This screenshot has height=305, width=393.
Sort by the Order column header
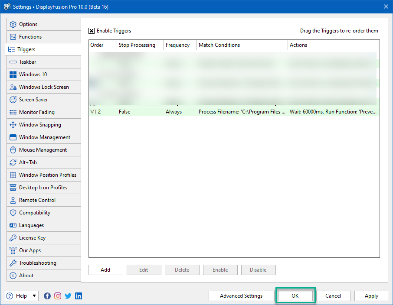(103, 45)
